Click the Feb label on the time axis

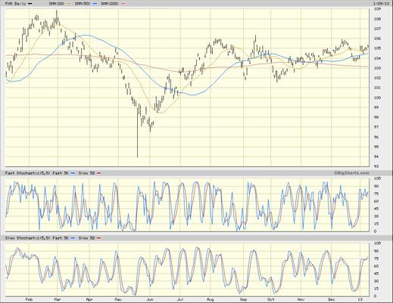pyautogui.click(x=29, y=299)
